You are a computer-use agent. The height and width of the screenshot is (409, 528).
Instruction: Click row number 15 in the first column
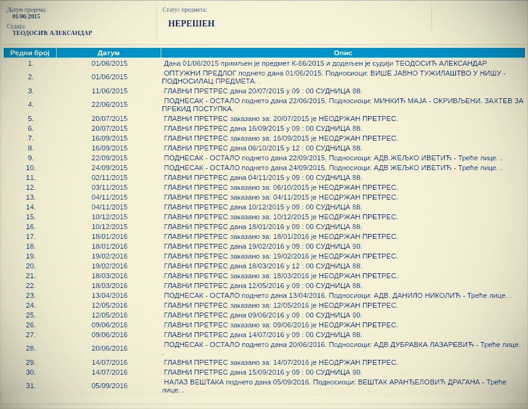tap(31, 217)
